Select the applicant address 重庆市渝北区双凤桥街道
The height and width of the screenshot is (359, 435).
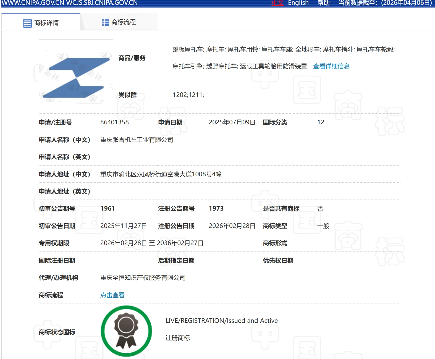(161, 174)
